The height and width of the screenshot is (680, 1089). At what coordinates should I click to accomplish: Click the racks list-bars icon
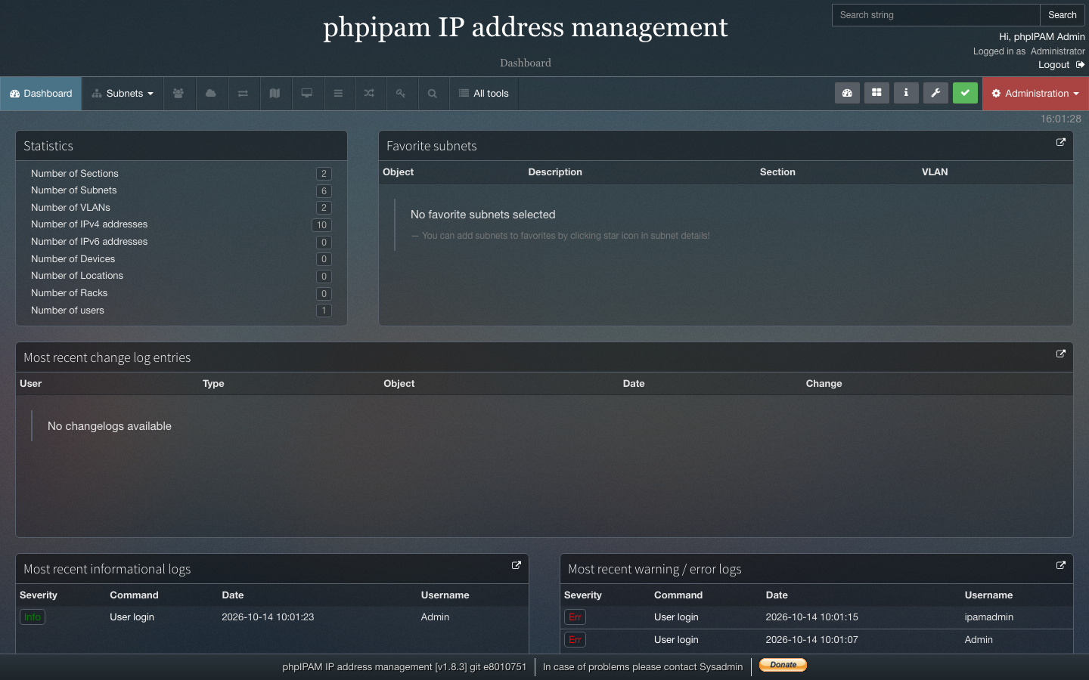point(338,94)
